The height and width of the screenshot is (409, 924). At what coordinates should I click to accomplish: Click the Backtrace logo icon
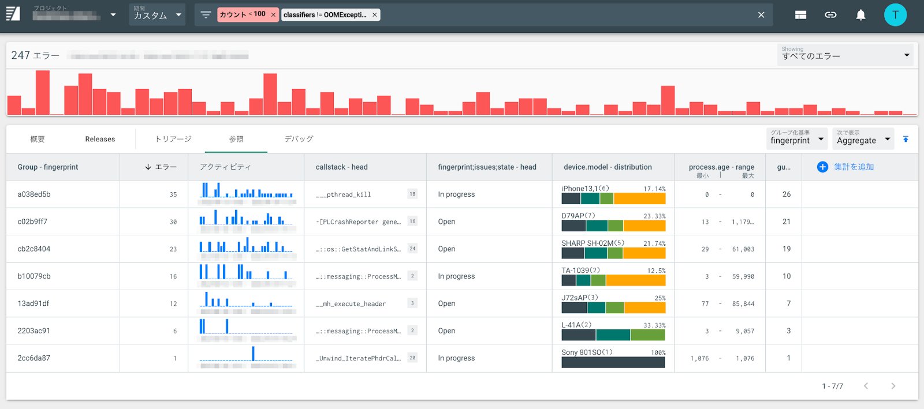coord(13,14)
